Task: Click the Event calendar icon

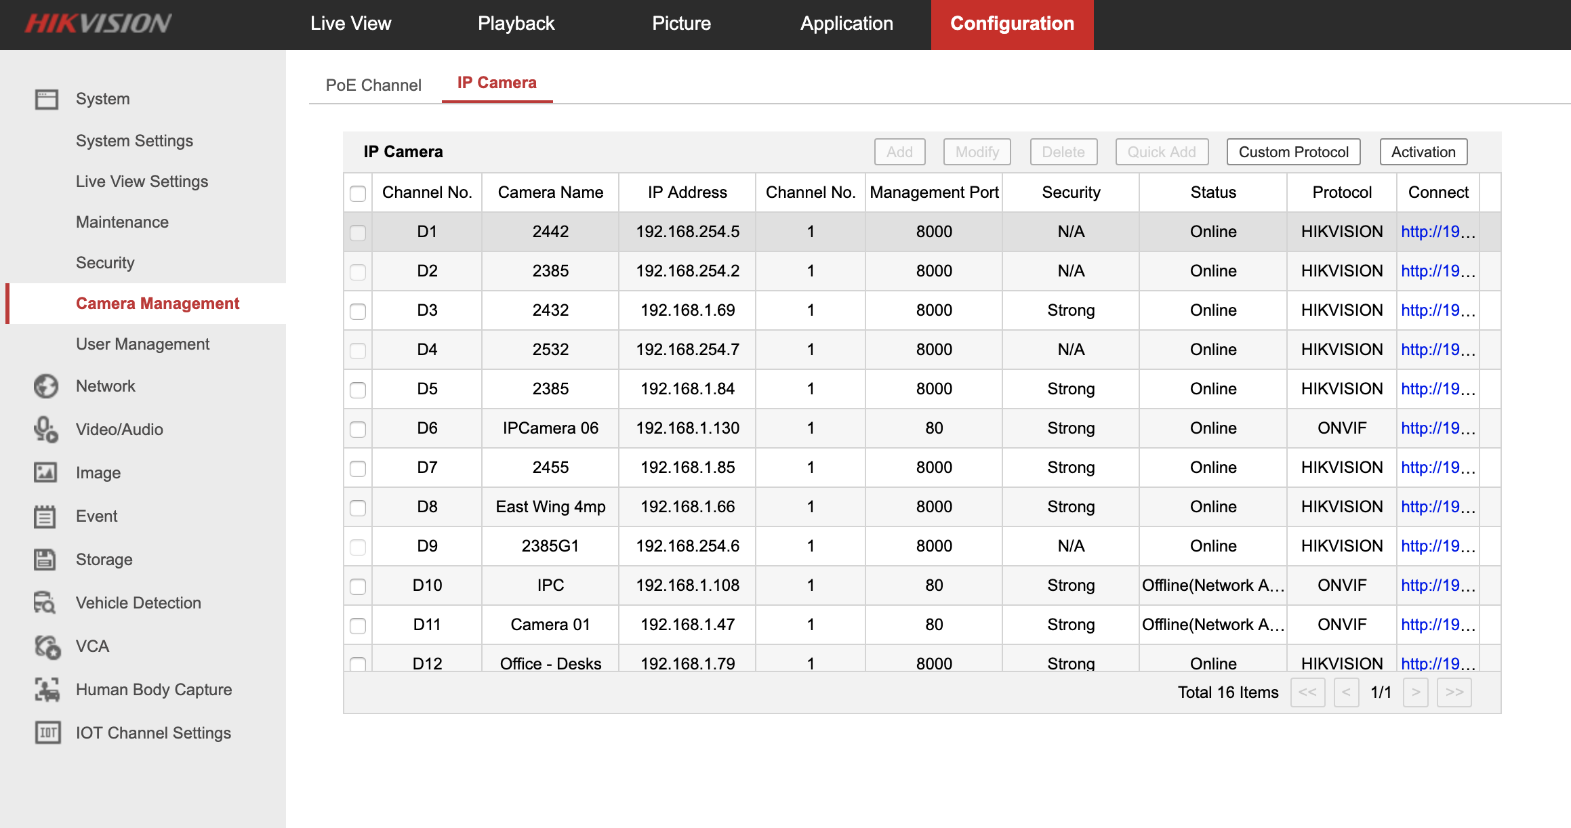Action: (46, 516)
